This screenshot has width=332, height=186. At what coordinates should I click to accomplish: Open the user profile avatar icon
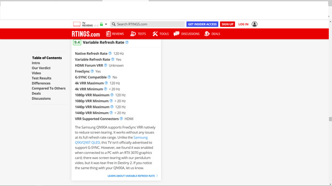coord(255,24)
